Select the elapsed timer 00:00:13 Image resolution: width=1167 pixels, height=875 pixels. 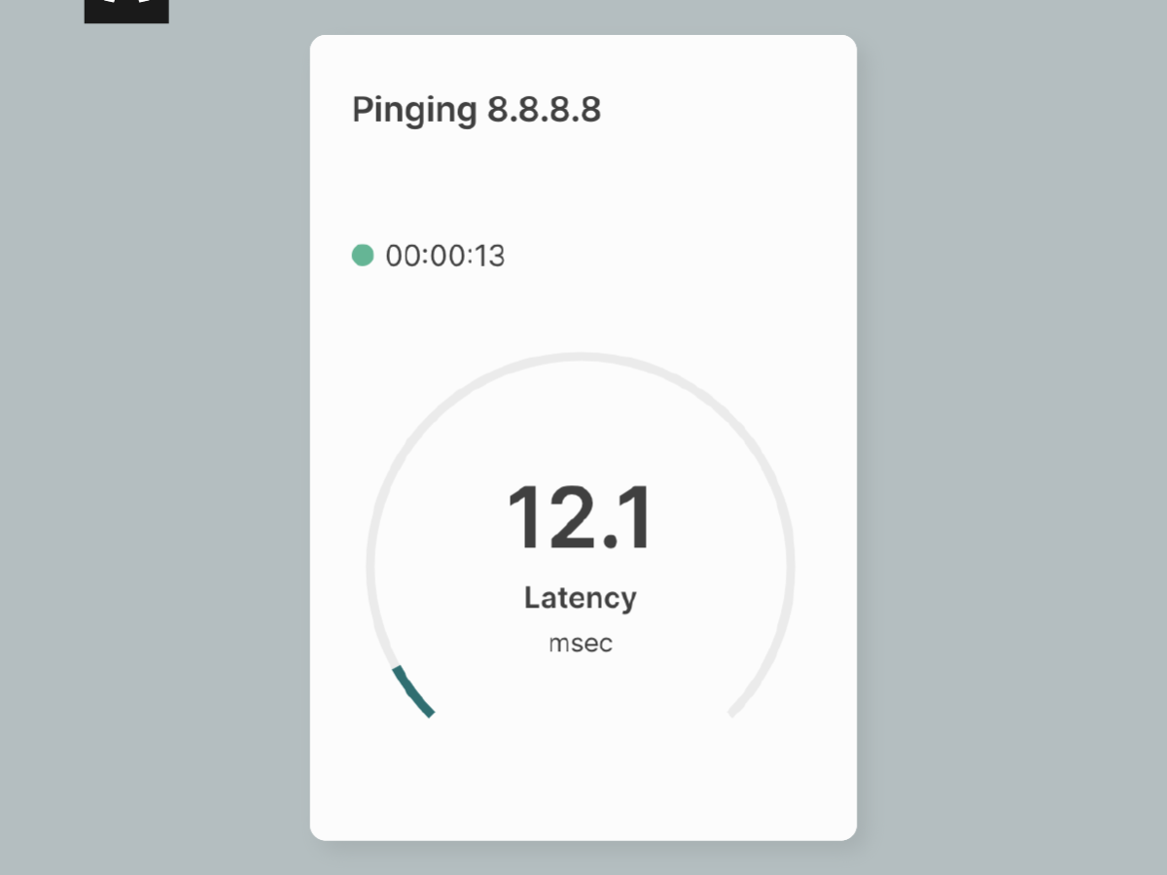445,256
